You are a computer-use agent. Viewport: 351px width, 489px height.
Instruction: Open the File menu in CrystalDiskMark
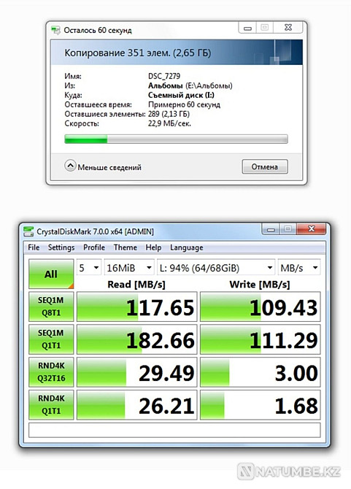pos(34,247)
